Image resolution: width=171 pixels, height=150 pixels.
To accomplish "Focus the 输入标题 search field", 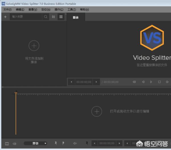I will point(26,17).
